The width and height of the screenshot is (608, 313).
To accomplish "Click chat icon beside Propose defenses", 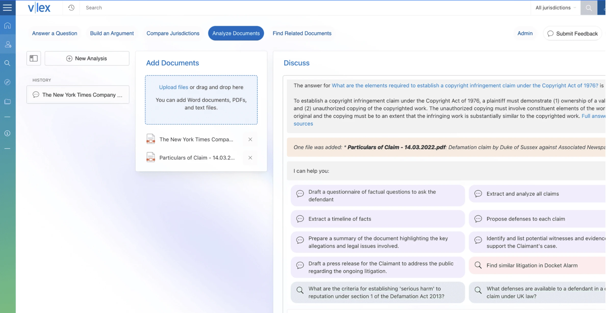I will pyautogui.click(x=478, y=219).
